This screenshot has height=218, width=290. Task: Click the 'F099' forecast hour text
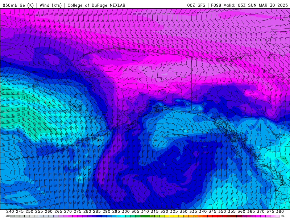(x=216, y=5)
